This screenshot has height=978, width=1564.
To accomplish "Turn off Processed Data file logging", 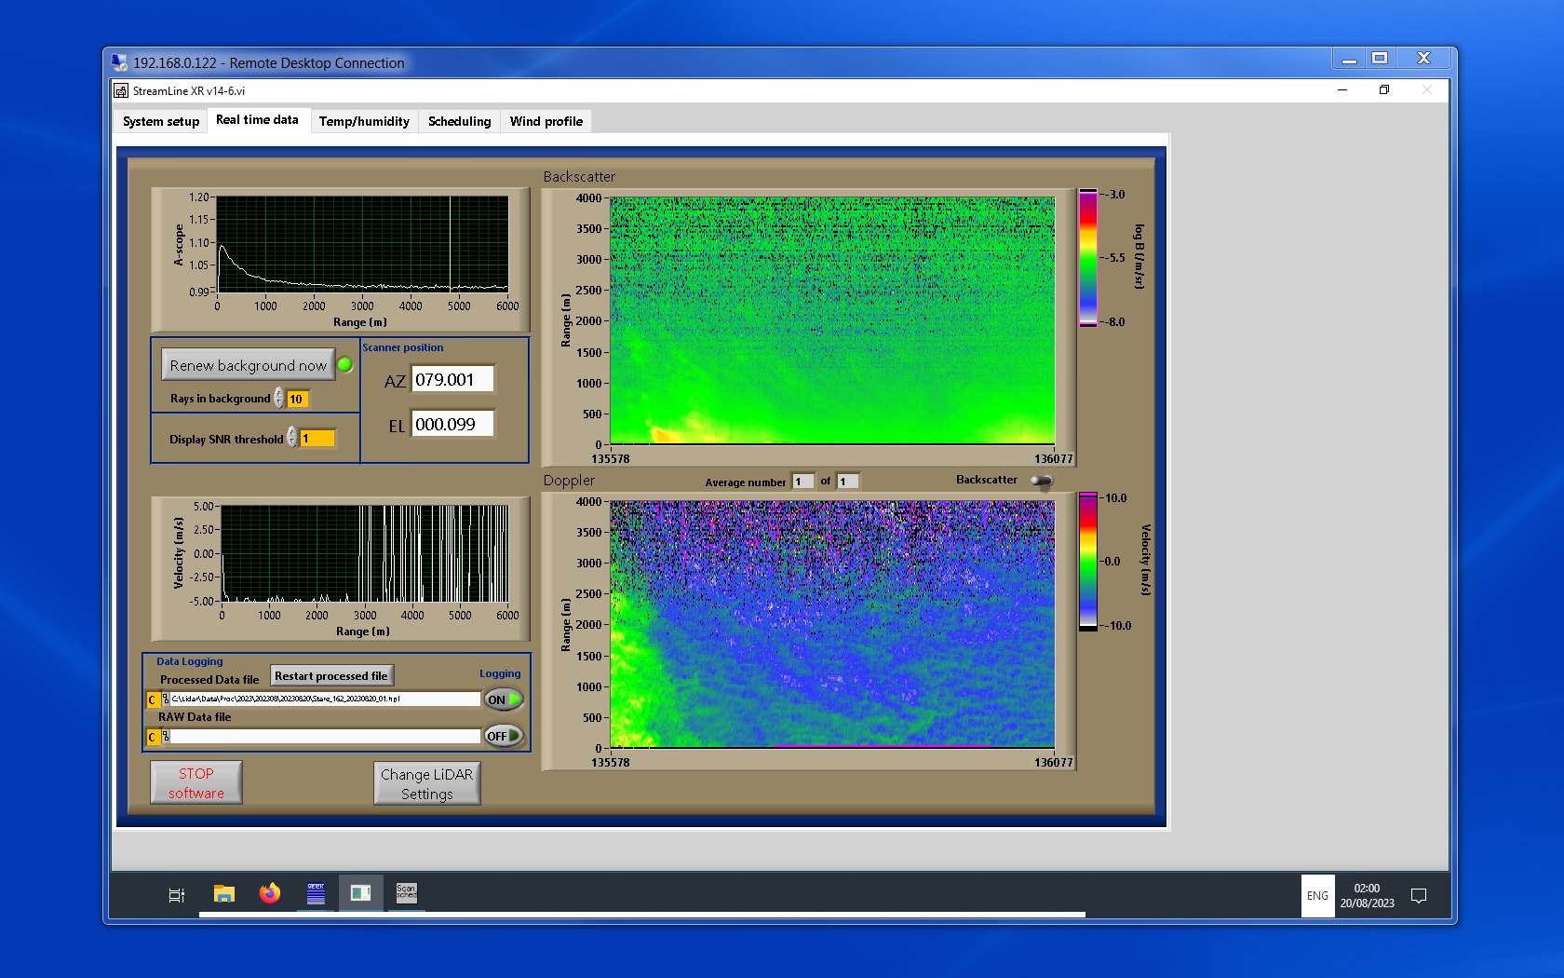I will pyautogui.click(x=504, y=700).
